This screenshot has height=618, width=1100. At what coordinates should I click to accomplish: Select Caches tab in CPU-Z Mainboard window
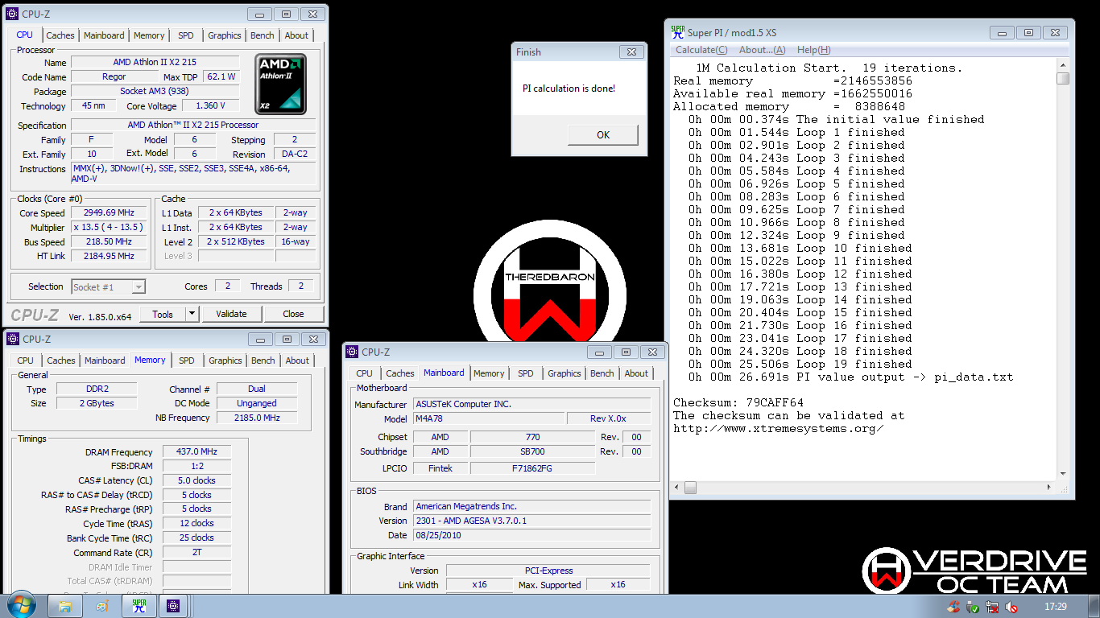[x=399, y=373]
